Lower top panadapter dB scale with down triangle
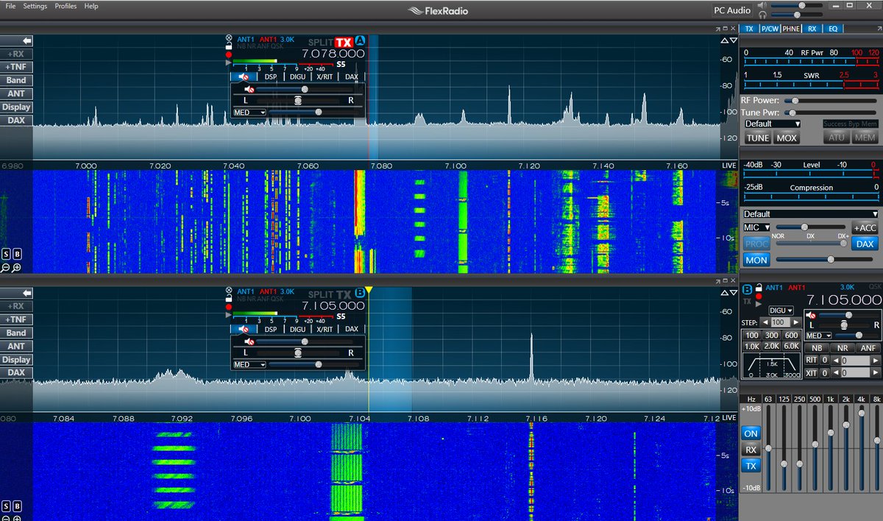883x521 pixels. point(732,40)
